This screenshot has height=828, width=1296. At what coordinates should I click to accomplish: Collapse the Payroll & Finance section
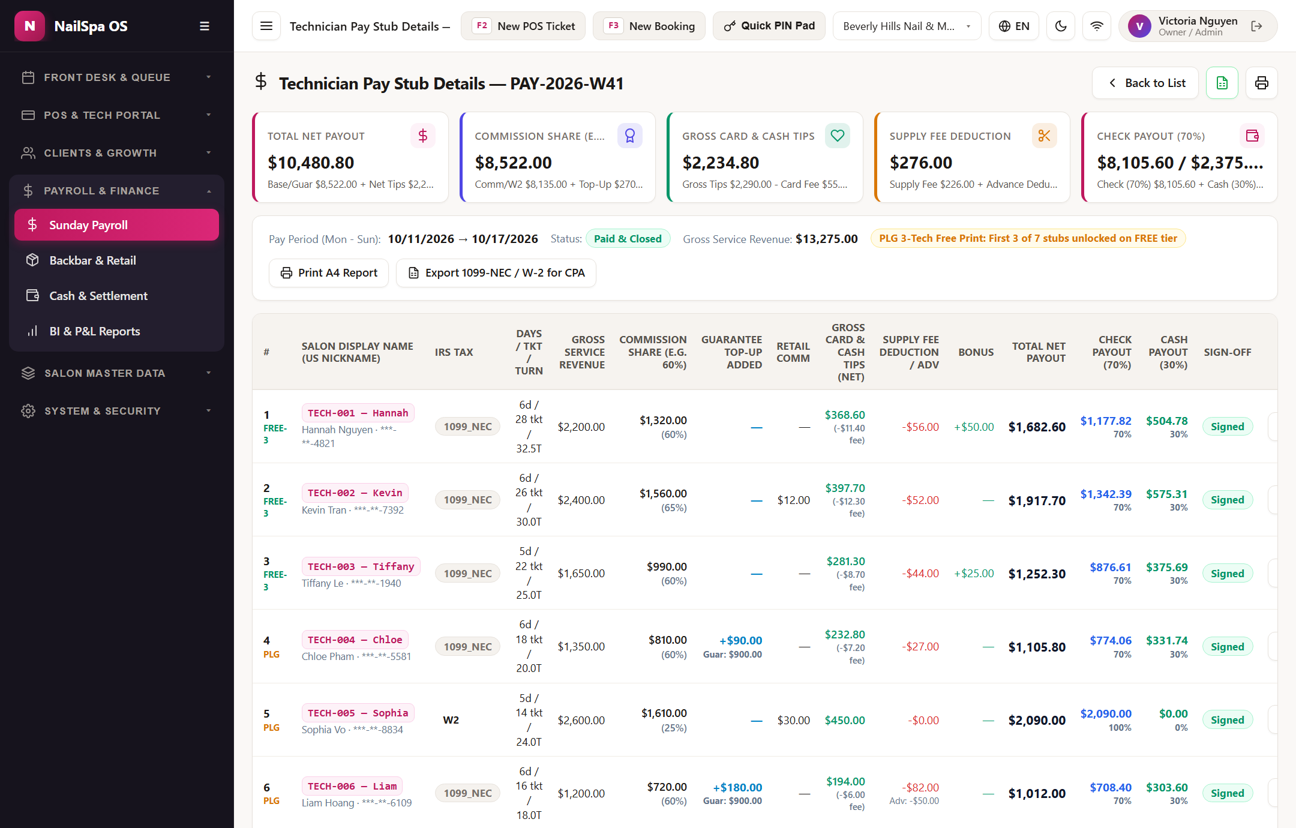pyautogui.click(x=117, y=191)
